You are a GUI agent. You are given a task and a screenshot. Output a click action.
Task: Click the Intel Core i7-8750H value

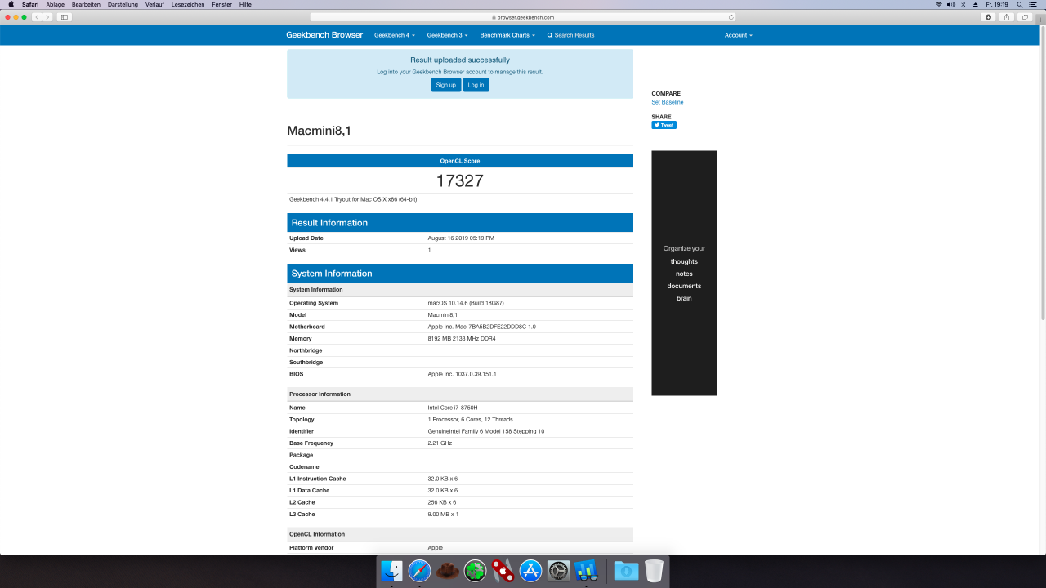[453, 408]
